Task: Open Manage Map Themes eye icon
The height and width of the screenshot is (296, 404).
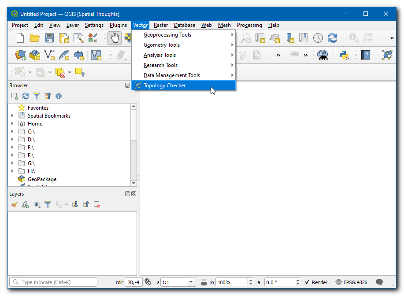Action: (x=37, y=204)
